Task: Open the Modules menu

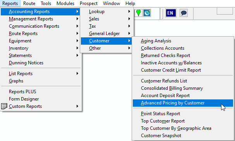Action: coord(65,3)
